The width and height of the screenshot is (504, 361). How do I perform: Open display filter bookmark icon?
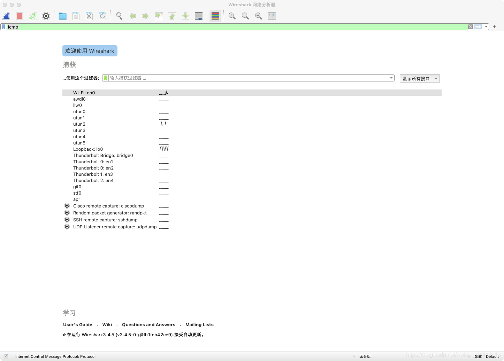pos(3,27)
